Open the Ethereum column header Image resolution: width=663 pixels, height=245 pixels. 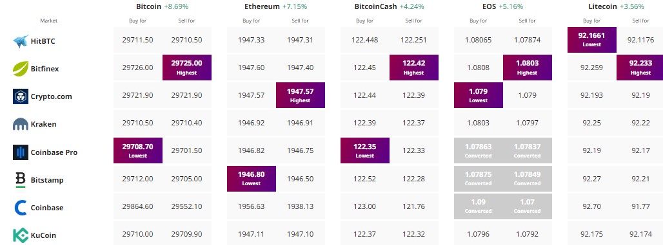tap(262, 6)
